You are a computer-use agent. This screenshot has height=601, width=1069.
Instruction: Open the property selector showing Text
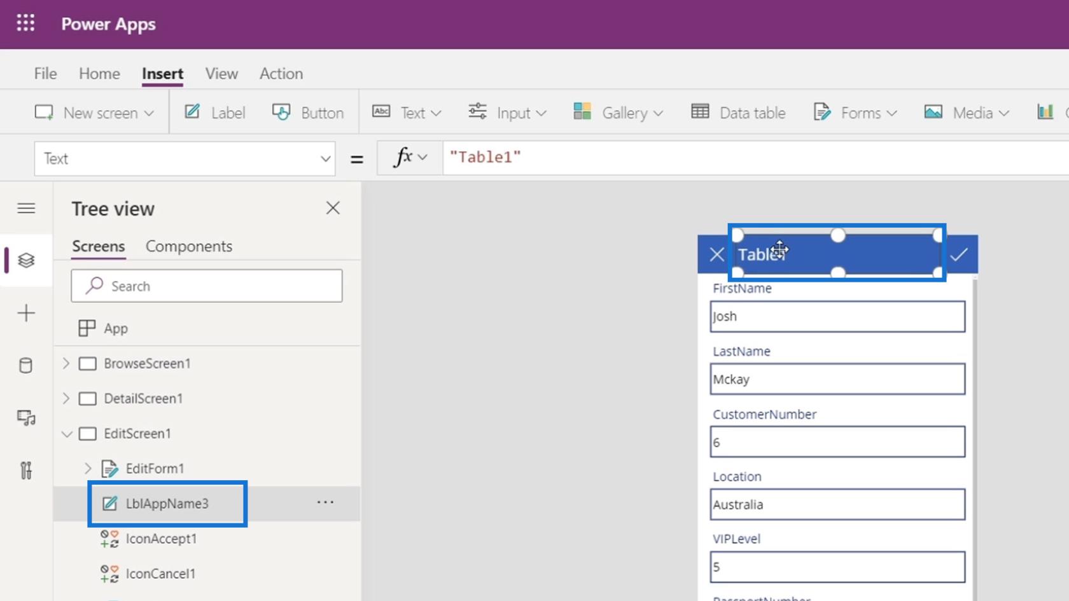tap(185, 158)
